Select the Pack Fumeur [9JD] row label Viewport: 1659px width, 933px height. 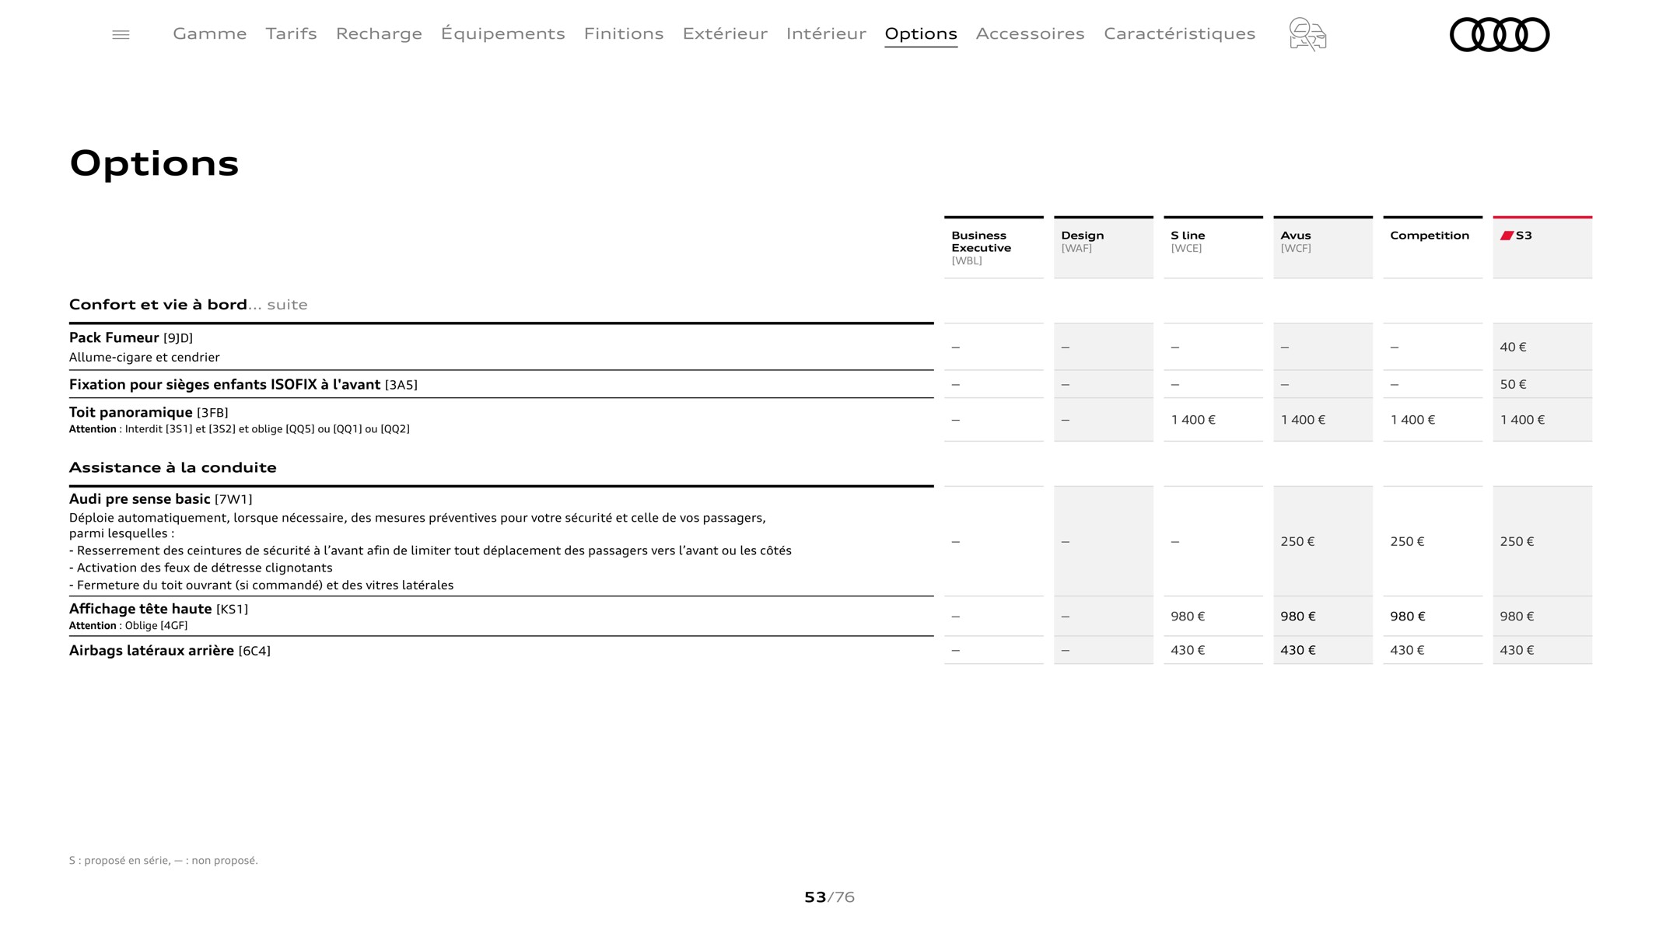pos(131,337)
